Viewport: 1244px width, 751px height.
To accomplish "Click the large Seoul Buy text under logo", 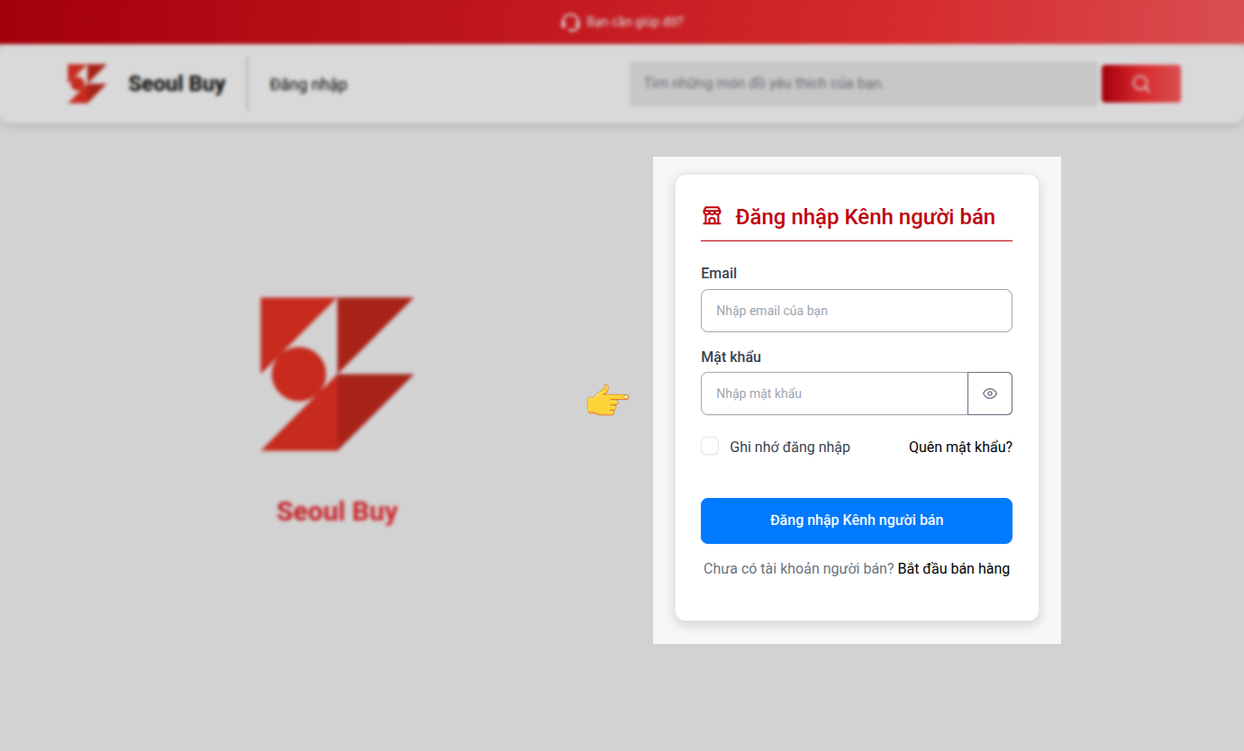I will tap(337, 511).
